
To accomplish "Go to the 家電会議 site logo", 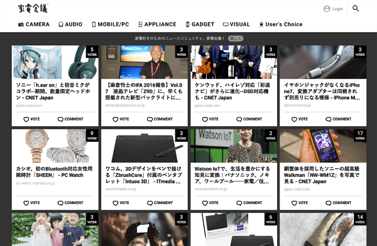I will point(33,8).
